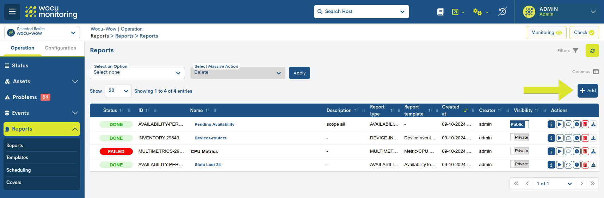Open Templates in the Reports submenu

[x=17, y=158]
